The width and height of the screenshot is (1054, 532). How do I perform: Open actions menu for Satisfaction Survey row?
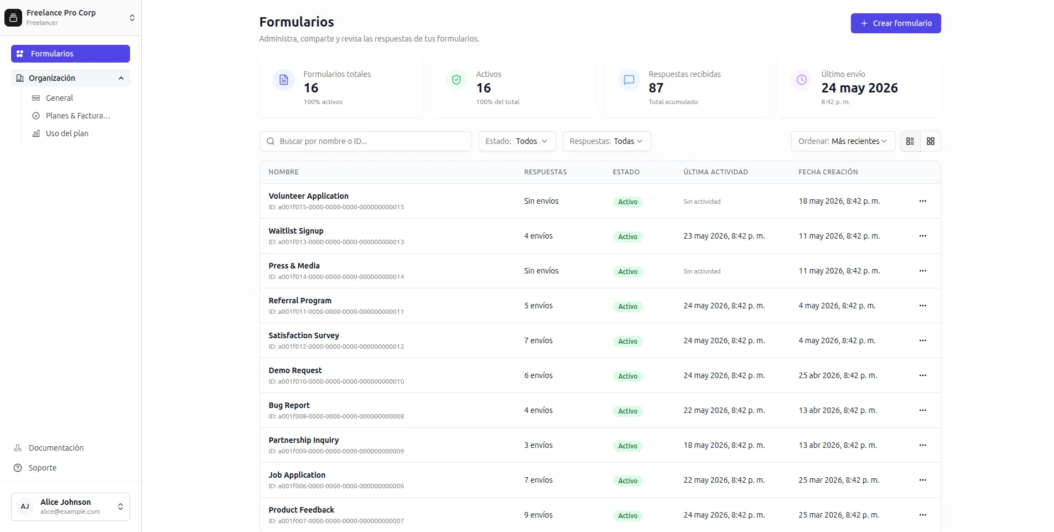pos(922,340)
